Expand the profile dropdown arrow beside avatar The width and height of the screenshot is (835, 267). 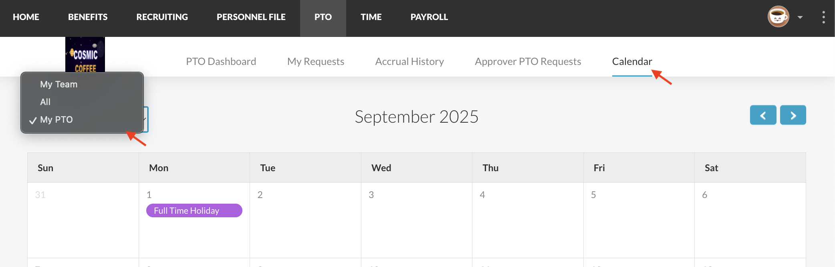(x=800, y=17)
